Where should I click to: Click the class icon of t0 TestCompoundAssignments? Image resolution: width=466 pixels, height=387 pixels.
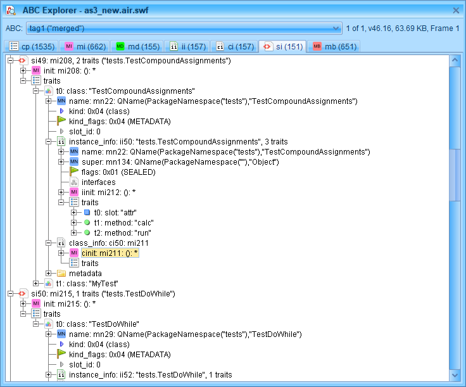click(x=49, y=91)
